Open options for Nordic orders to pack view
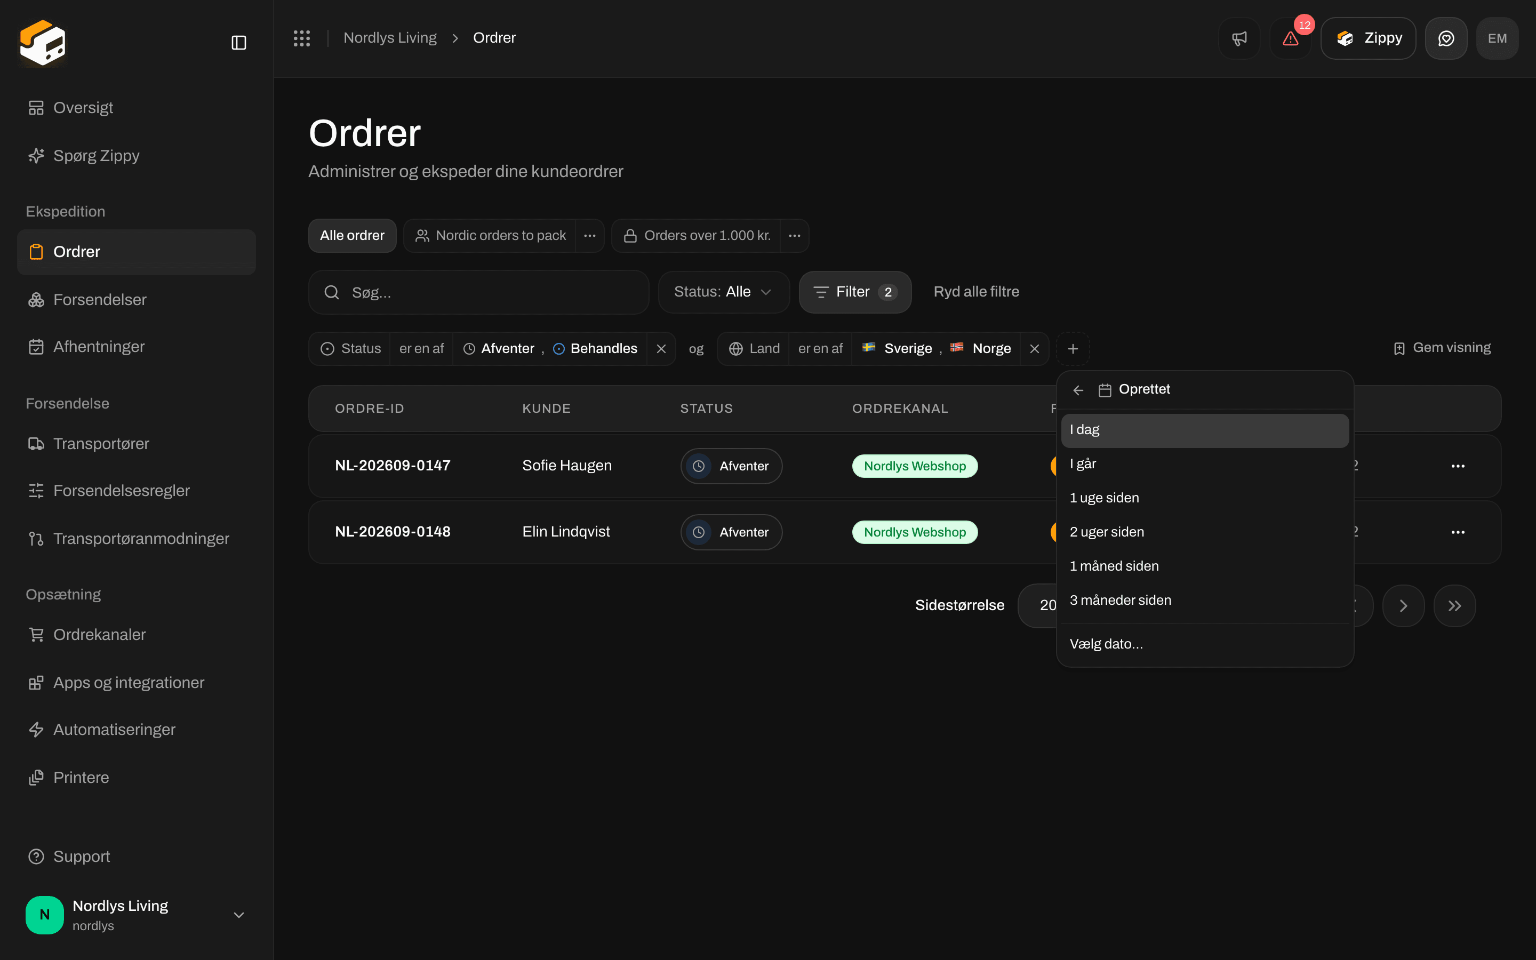The width and height of the screenshot is (1536, 960). coord(590,236)
